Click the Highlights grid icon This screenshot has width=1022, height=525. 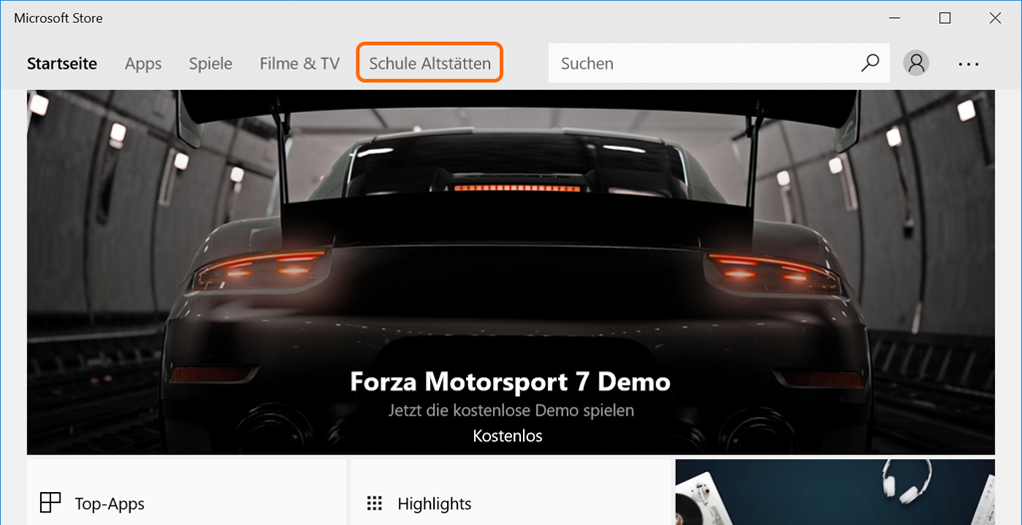(375, 503)
